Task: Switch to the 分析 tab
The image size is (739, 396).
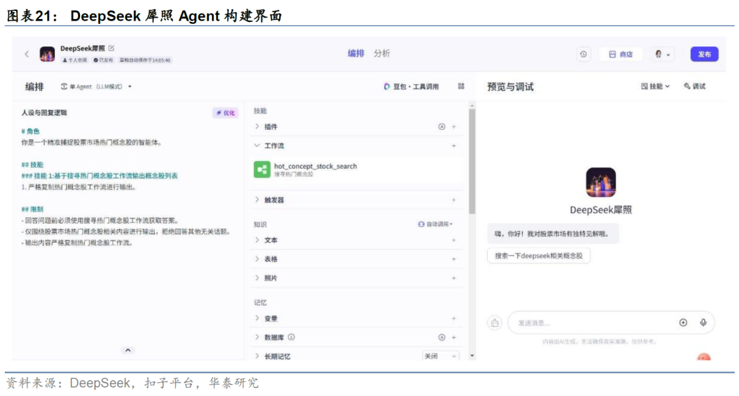Action: pos(382,53)
